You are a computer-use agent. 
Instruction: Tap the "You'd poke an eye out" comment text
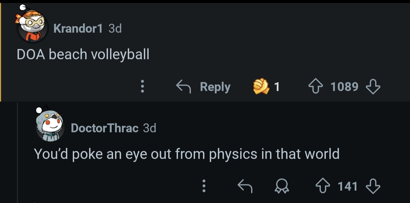pyautogui.click(x=187, y=154)
